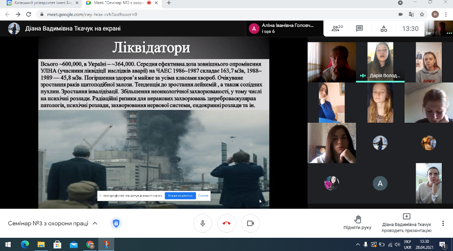Open the activities shapes icon

(x=384, y=29)
